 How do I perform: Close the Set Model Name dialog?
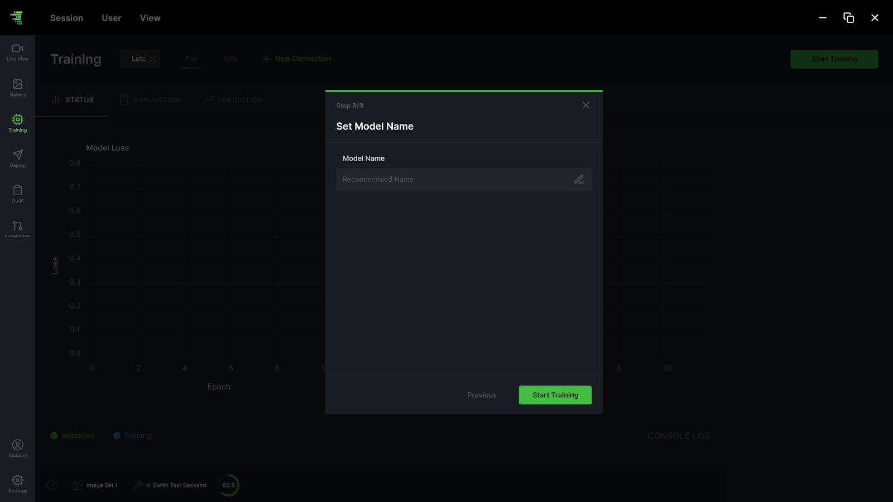[x=585, y=105]
